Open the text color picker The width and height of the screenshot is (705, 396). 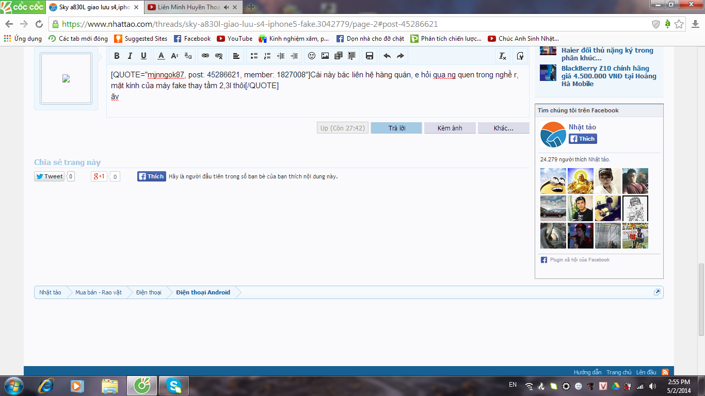(x=161, y=56)
